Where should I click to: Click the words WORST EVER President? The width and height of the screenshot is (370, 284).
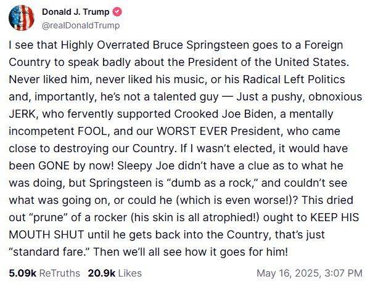coord(220,131)
